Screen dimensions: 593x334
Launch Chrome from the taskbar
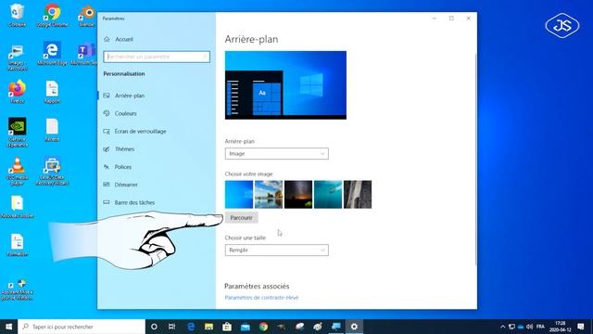(x=263, y=327)
